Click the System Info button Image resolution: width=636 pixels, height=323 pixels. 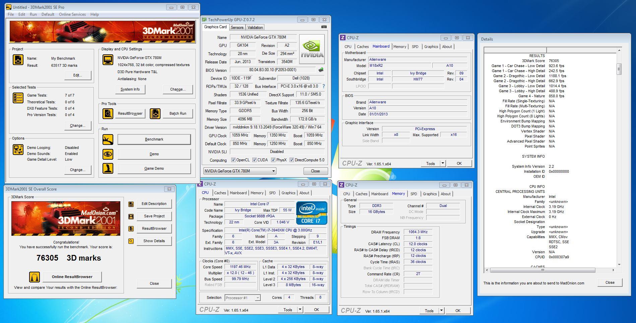click(x=130, y=89)
